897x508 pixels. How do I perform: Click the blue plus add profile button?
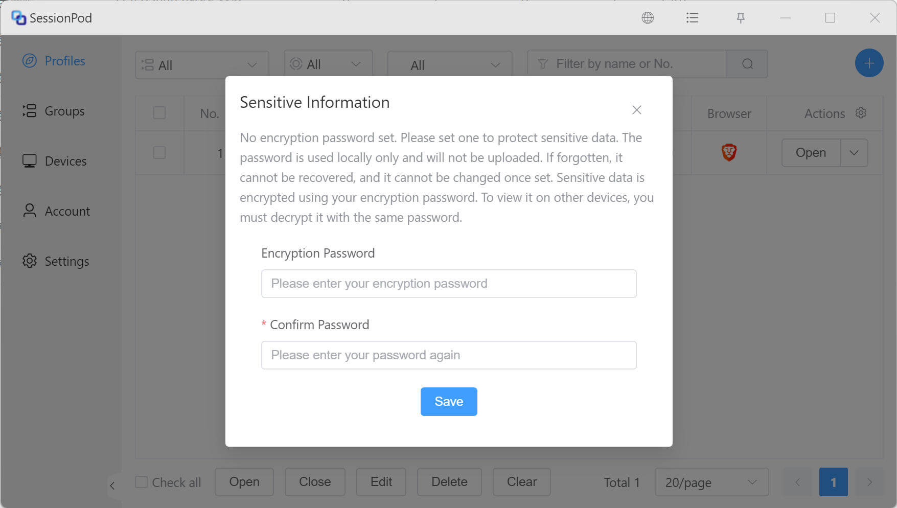pyautogui.click(x=869, y=63)
